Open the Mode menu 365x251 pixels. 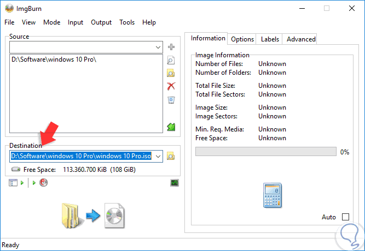(x=51, y=22)
